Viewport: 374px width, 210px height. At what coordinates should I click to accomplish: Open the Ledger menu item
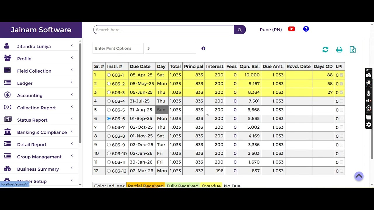point(25,83)
